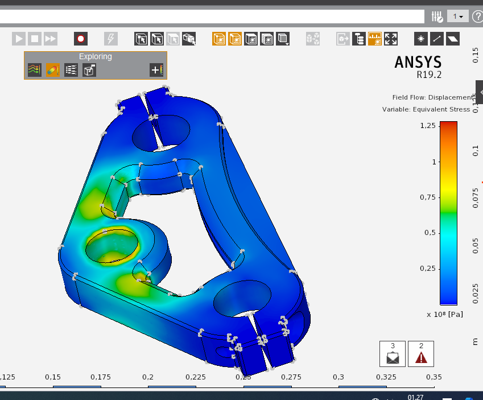Click the lightning simulation icon on the toolbar
The height and width of the screenshot is (400, 483).
tap(110, 38)
